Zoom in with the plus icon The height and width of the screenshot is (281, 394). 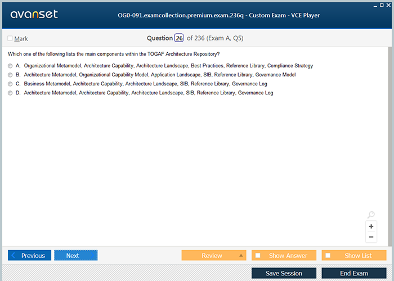point(371,226)
